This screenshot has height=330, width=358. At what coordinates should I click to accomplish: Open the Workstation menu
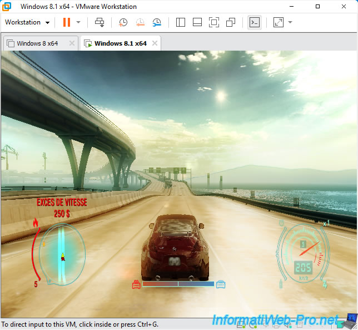coord(27,22)
